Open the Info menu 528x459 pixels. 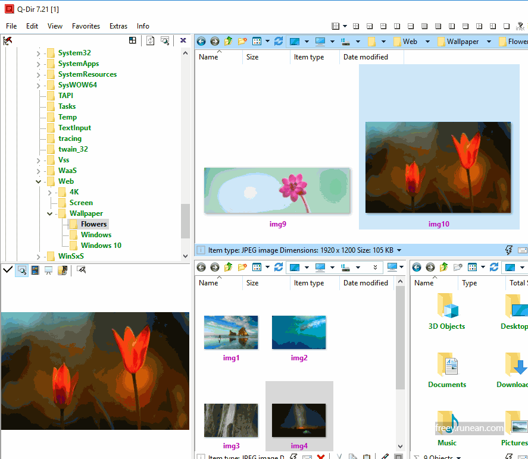pyautogui.click(x=143, y=26)
